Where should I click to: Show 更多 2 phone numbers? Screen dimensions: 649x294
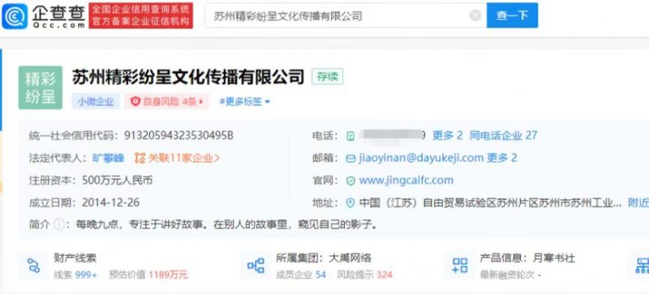click(x=447, y=135)
